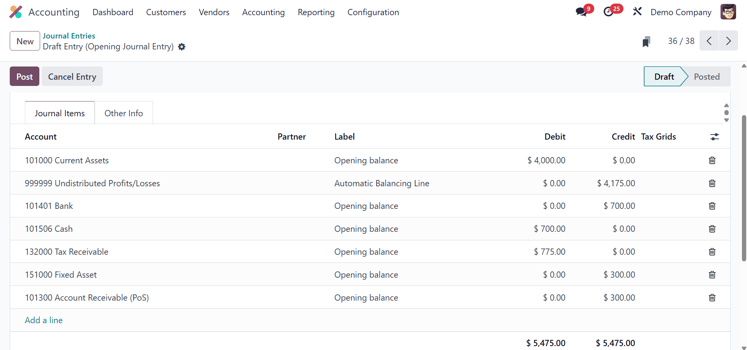Open the Accounting menu in the navigation bar

point(263,12)
